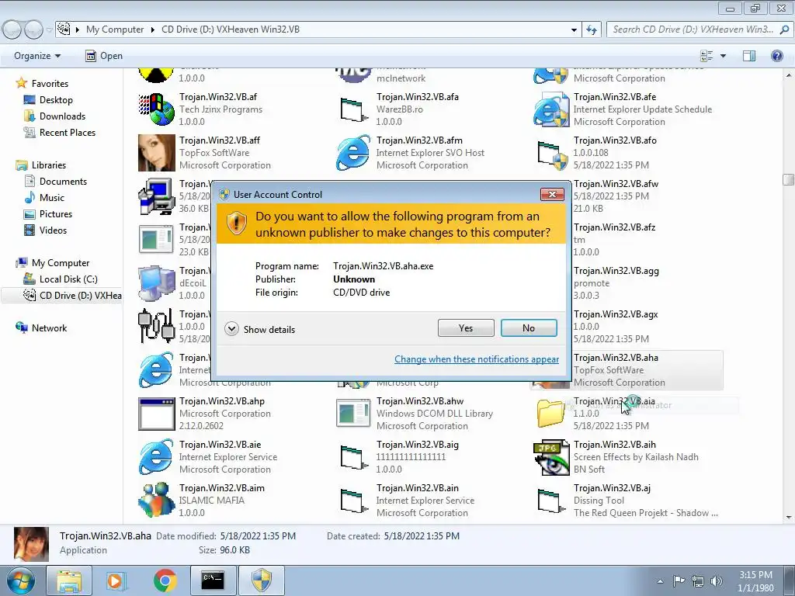
Task: Click the selected Trojan.Win32.VB.aha file name
Action: [x=616, y=357]
